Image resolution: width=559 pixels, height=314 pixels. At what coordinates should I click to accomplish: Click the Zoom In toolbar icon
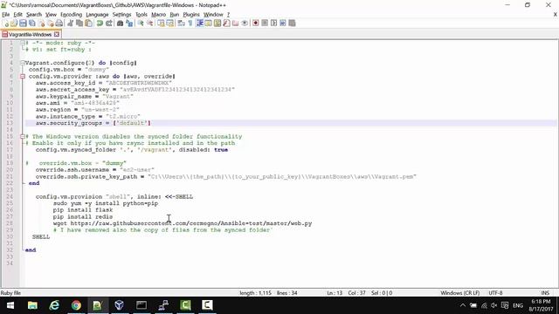click(141, 24)
